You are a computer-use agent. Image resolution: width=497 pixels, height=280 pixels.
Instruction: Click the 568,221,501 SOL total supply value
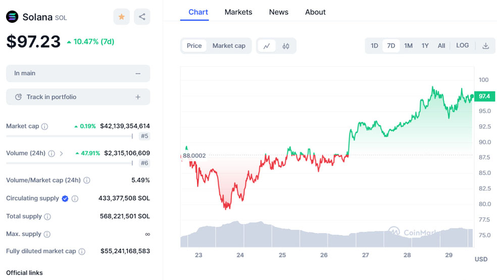(x=125, y=216)
